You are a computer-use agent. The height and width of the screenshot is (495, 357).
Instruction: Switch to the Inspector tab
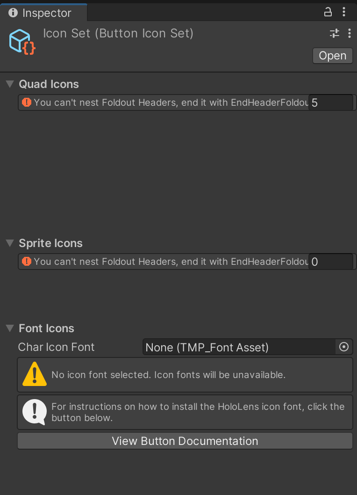point(45,13)
